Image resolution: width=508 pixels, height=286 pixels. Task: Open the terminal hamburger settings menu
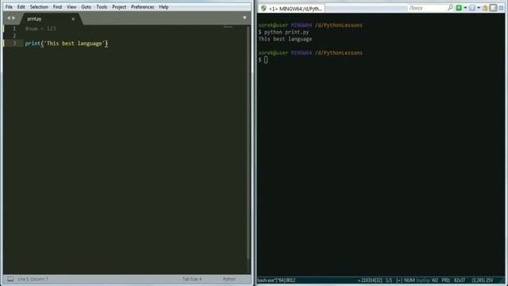click(502, 8)
